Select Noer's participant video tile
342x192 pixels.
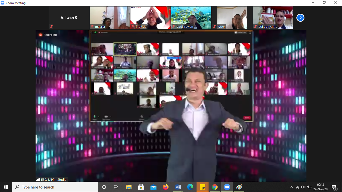232,17
